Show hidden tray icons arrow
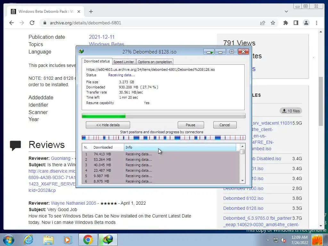Image resolution: width=328 pixels, height=246 pixels. (x=268, y=240)
